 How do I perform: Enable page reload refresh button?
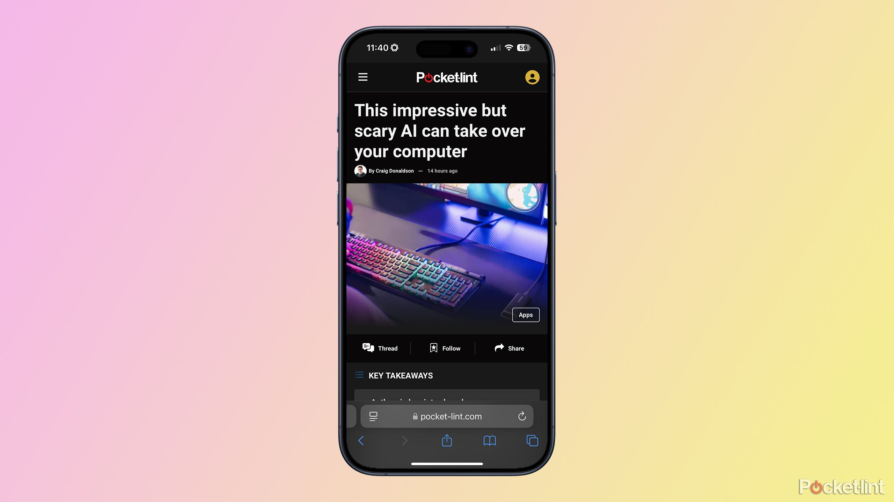[x=522, y=416]
